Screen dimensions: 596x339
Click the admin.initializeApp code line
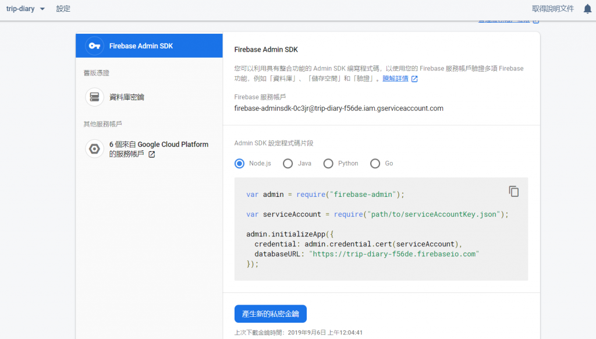click(x=290, y=234)
